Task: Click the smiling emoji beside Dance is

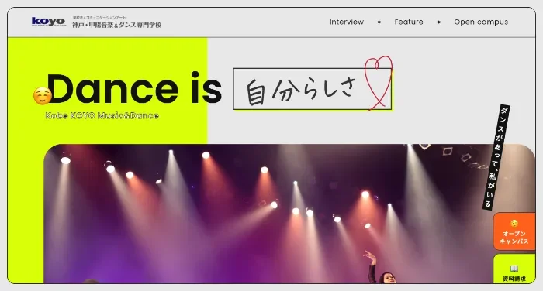Action: (x=43, y=95)
